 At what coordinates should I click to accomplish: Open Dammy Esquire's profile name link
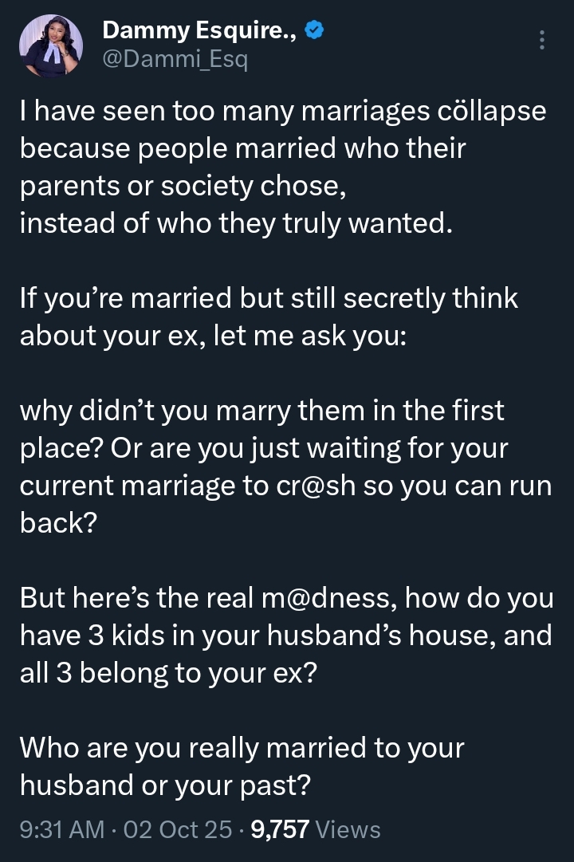(x=198, y=30)
